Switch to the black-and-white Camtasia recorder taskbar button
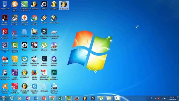This screenshot has height=101, width=179. (x=117, y=98)
